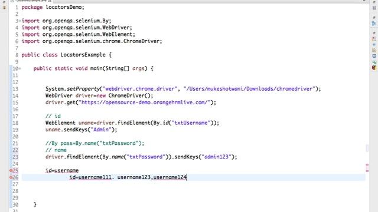The height and width of the screenshot is (212, 378).
Task: Click the Restore icon above the Problems icon
Action: coord(374,33)
